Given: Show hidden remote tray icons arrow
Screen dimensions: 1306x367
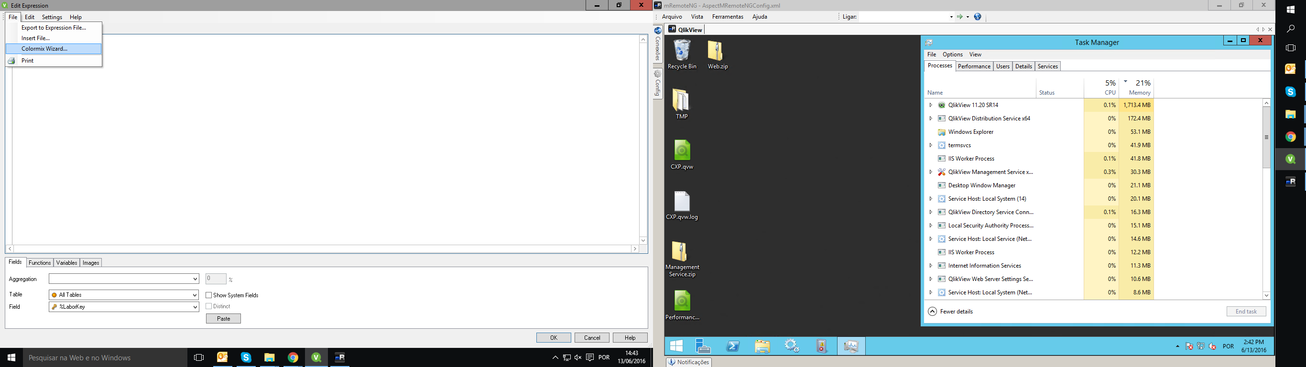Looking at the screenshot, I should 1177,347.
